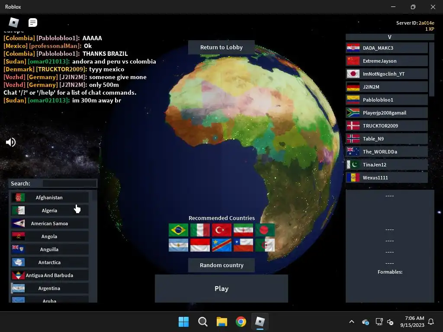Expand the hidden system tray icons chevron
The image size is (443, 332).
[352, 322]
